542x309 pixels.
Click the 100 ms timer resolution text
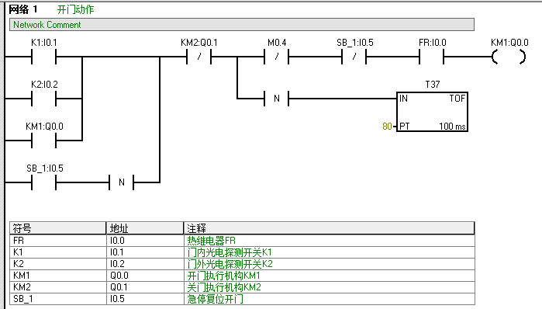point(452,127)
